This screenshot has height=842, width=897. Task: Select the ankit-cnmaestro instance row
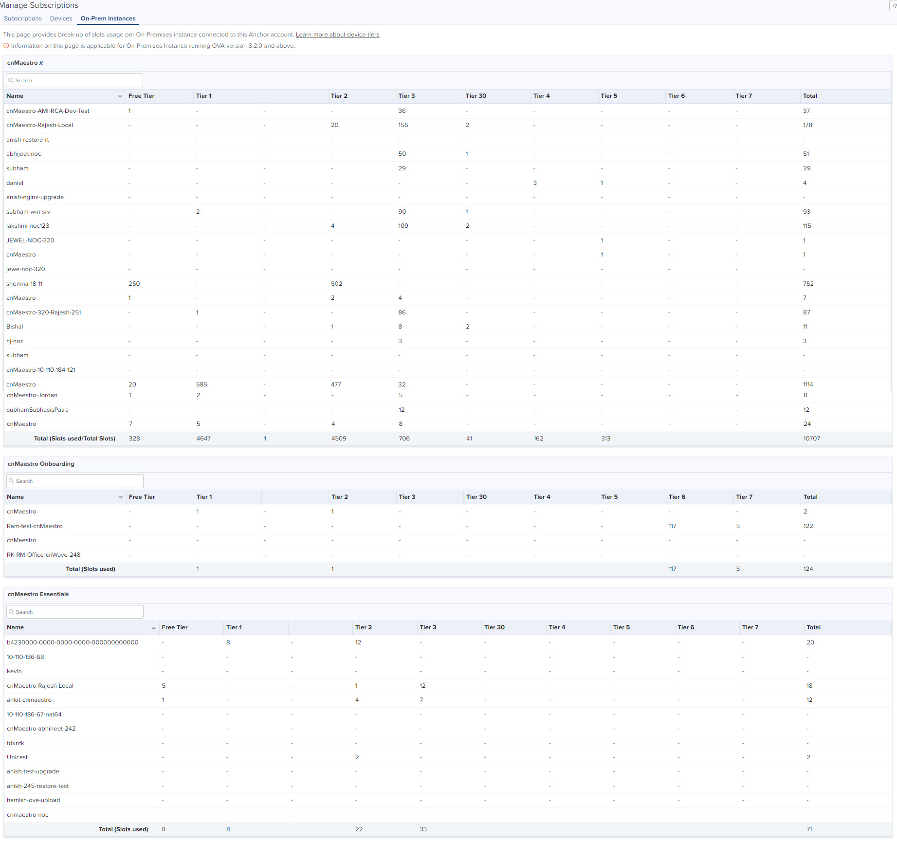pyautogui.click(x=448, y=700)
